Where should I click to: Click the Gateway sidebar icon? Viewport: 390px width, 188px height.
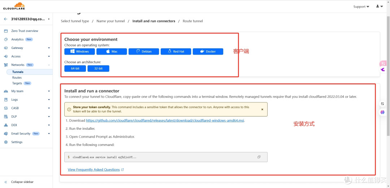pyautogui.click(x=6, y=48)
